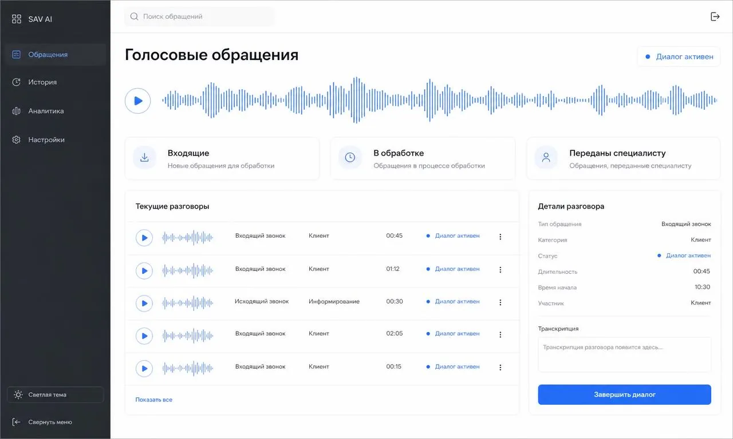Open the Настройки sidebar section
The image size is (733, 439).
point(56,139)
